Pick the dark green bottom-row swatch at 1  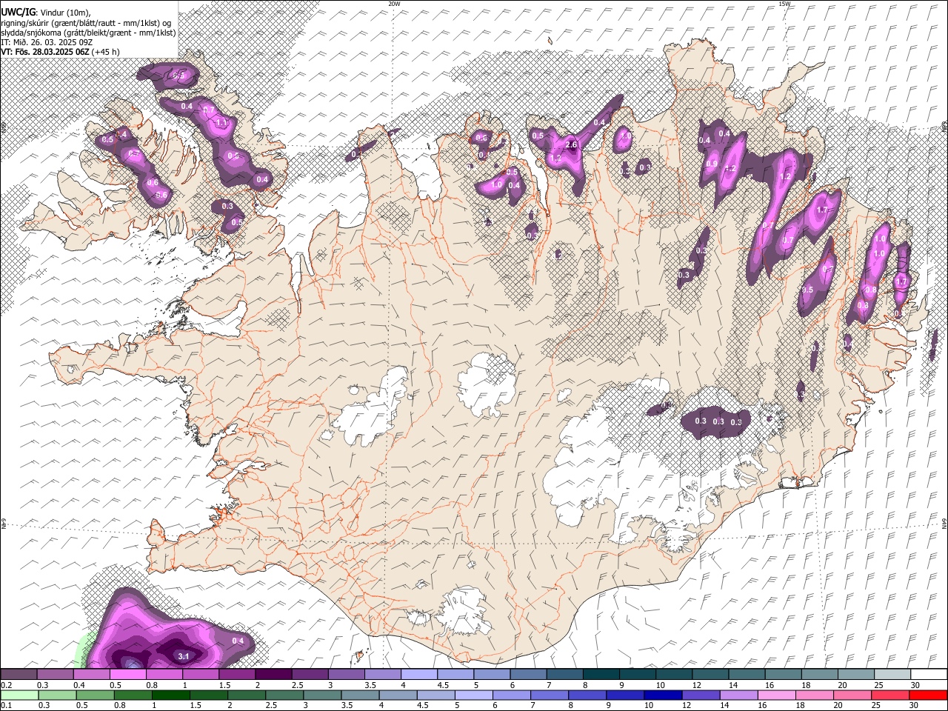171,695
